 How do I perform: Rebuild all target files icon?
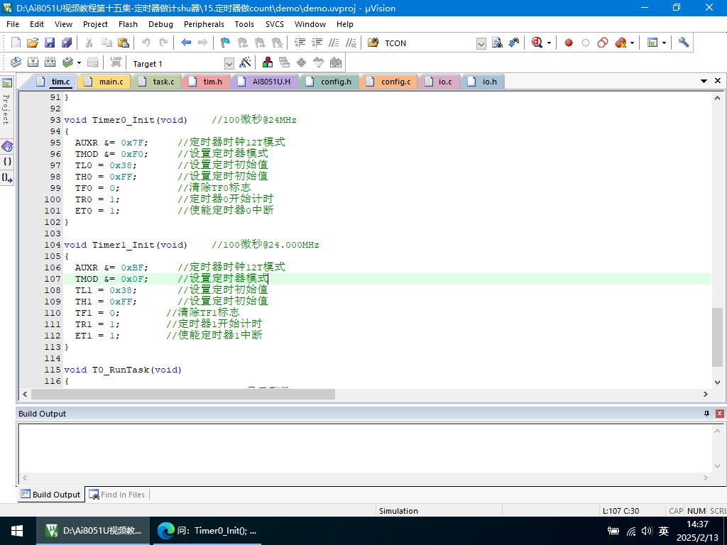point(50,62)
